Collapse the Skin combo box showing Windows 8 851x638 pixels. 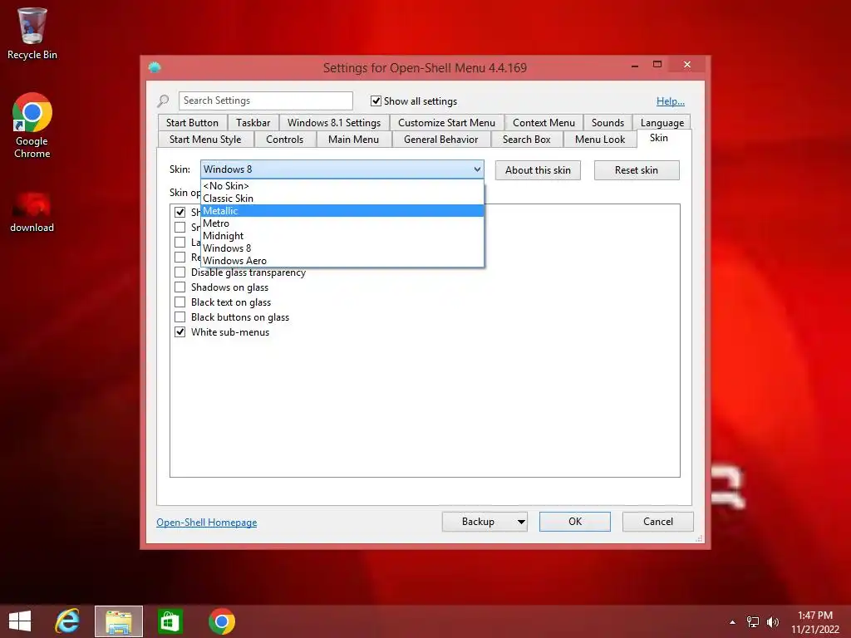coord(342,169)
